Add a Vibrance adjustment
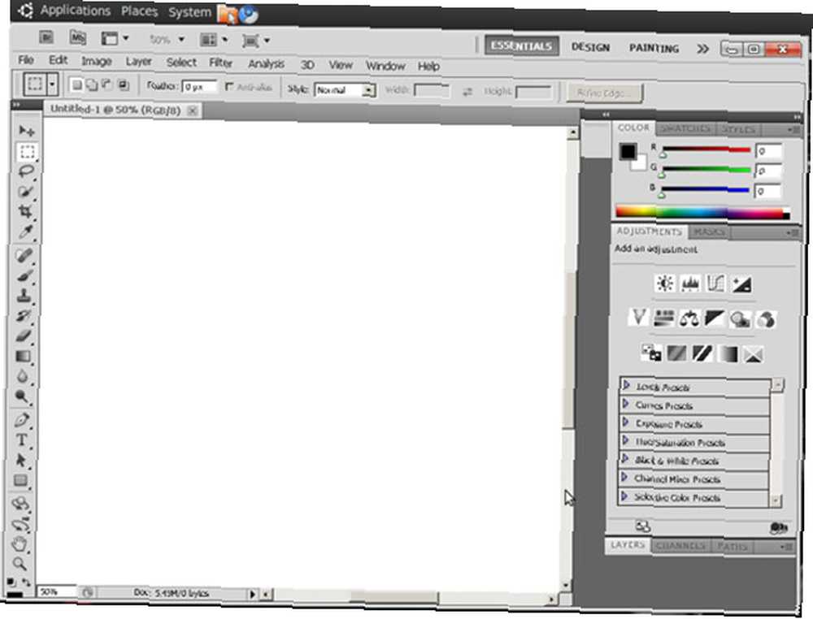The width and height of the screenshot is (813, 619). coord(638,318)
